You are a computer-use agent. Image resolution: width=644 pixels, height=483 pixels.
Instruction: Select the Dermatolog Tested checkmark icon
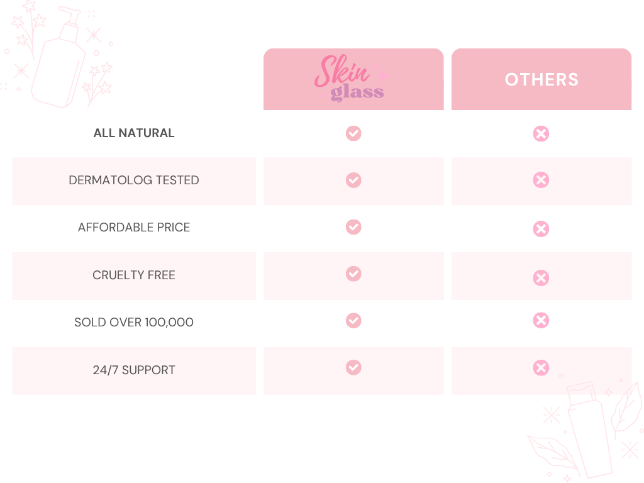click(x=353, y=180)
